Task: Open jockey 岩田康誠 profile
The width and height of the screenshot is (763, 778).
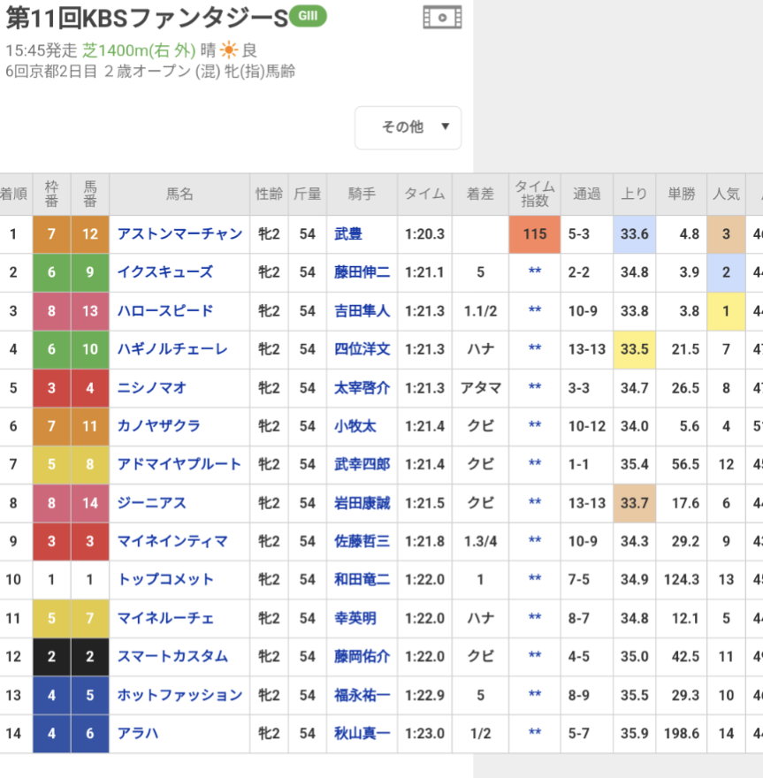Action: pyautogui.click(x=362, y=503)
